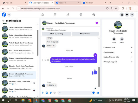The width and height of the screenshot is (138, 103).
Task: Open Sharon's townhouse conversation
Action: [18, 59]
